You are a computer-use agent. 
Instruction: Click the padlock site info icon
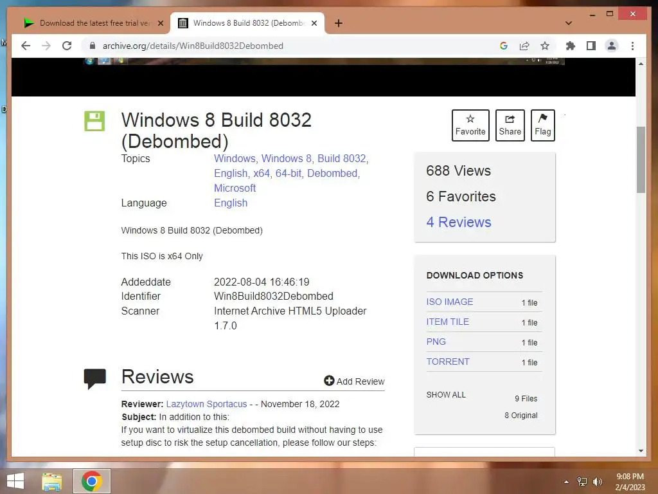[93, 46]
